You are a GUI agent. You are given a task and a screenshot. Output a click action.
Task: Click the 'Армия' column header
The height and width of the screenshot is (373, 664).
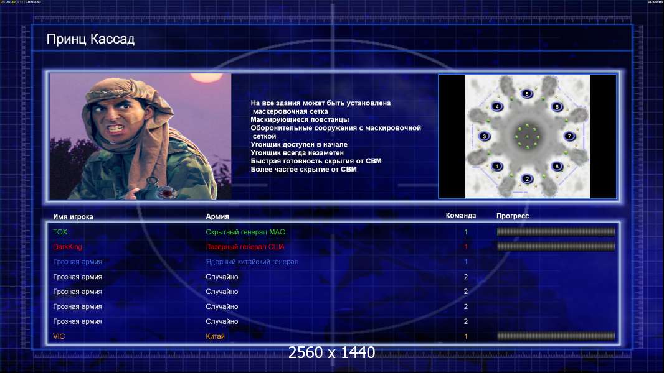[217, 217]
